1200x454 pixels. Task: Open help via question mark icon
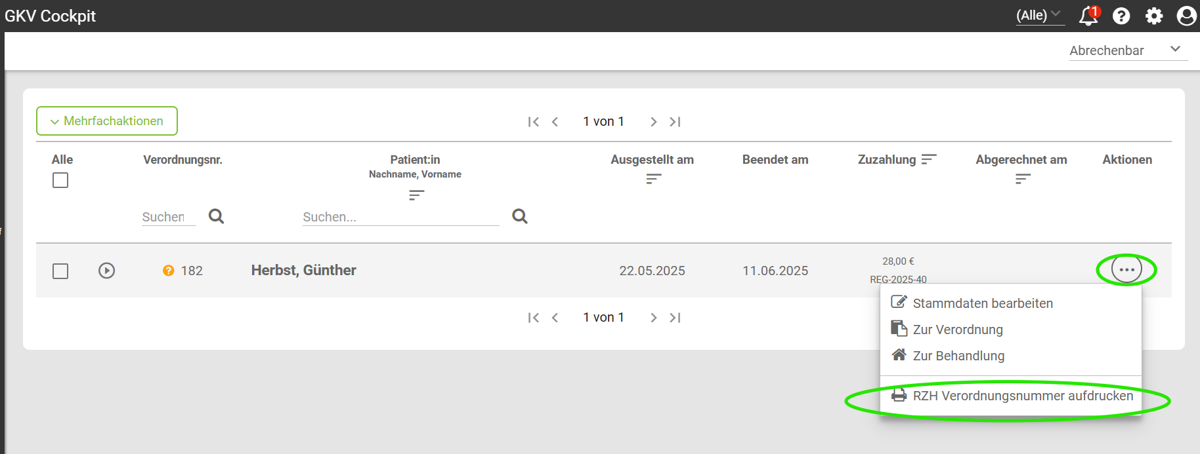[1121, 16]
